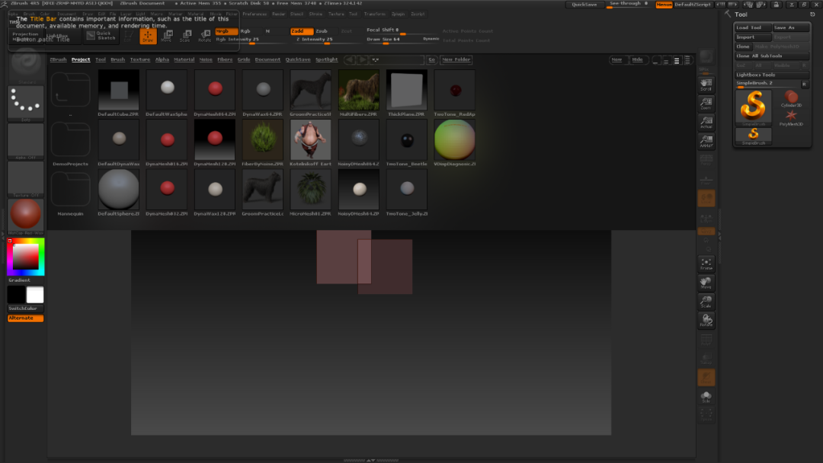823x463 pixels.
Task: Pick a color in the color picker square
Action: [x=26, y=257]
